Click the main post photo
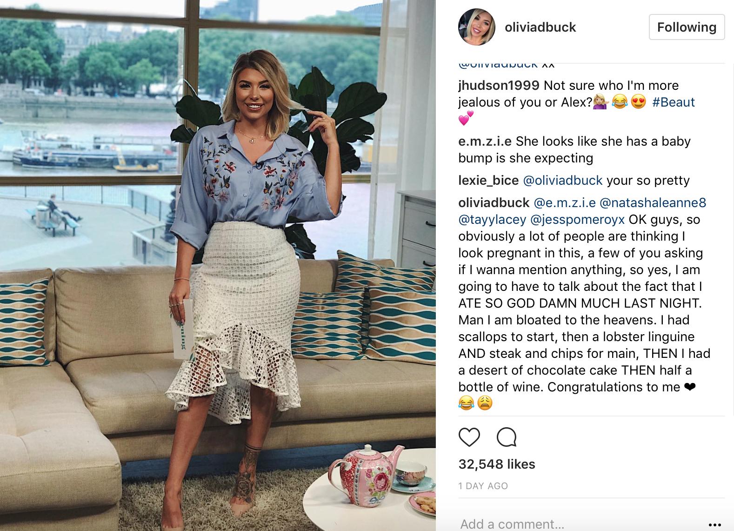734x531 pixels. (x=218, y=265)
